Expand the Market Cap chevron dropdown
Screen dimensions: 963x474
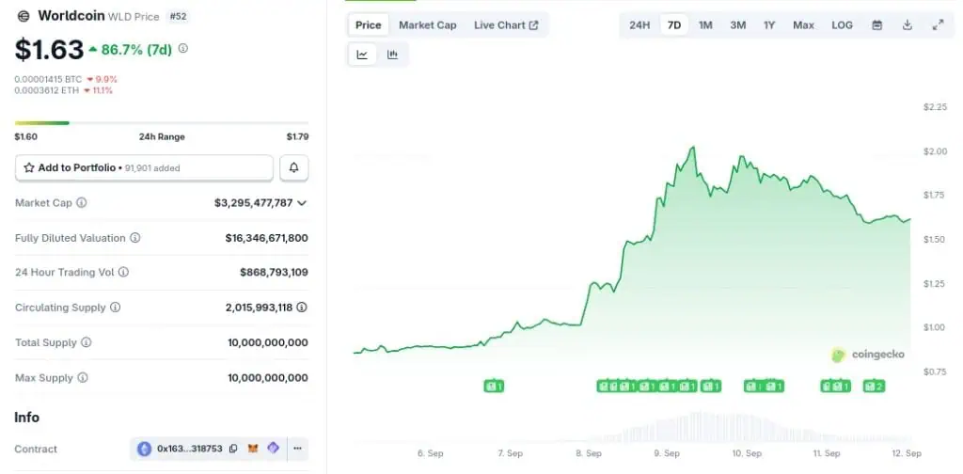coord(302,203)
